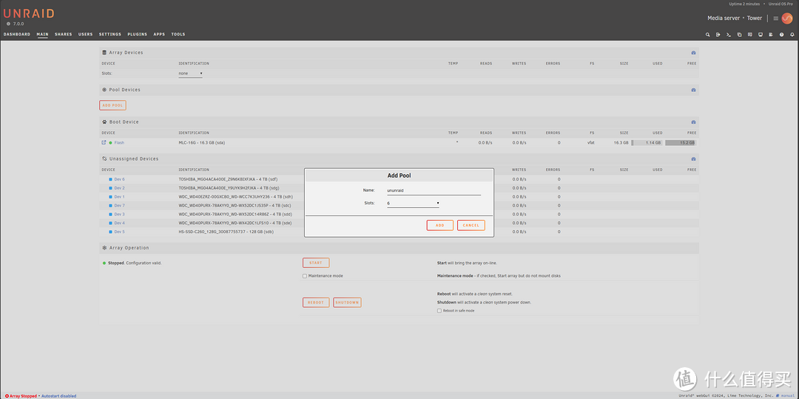The height and width of the screenshot is (399, 799).
Task: Click the green status dot beside Flash
Action: point(110,143)
